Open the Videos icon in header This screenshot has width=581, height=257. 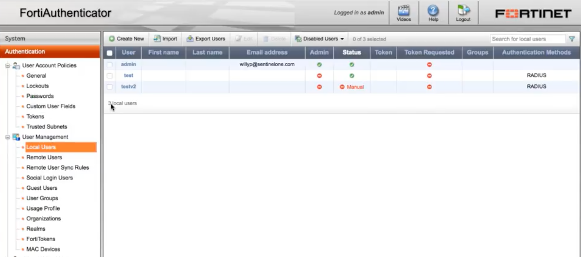[403, 11]
